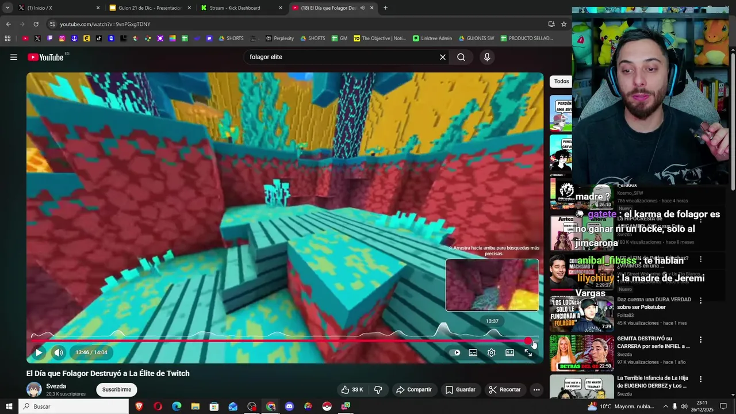This screenshot has width=736, height=414.
Task: Open the Svezda channel avatar
Action: click(34, 389)
